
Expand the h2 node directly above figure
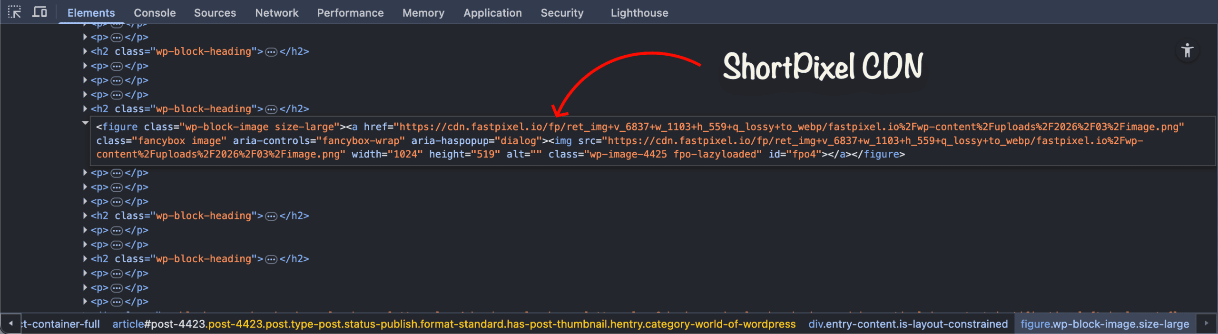[x=85, y=108]
